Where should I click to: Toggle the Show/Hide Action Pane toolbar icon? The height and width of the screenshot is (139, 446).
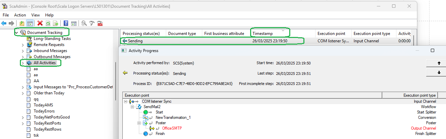click(x=73, y=23)
